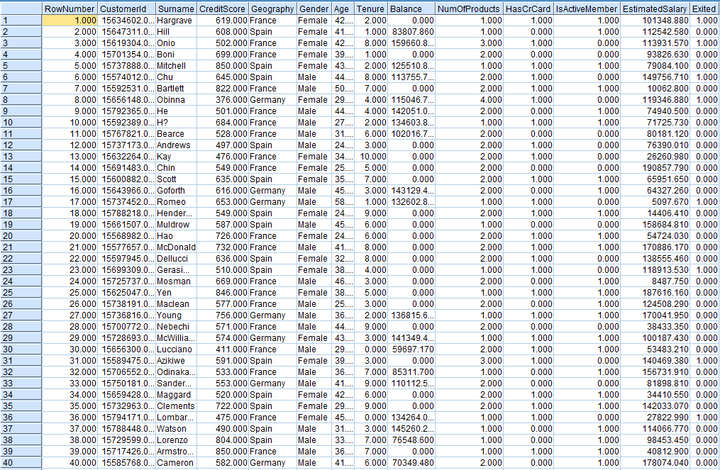Click the IsActiveMember column header

coord(587,9)
